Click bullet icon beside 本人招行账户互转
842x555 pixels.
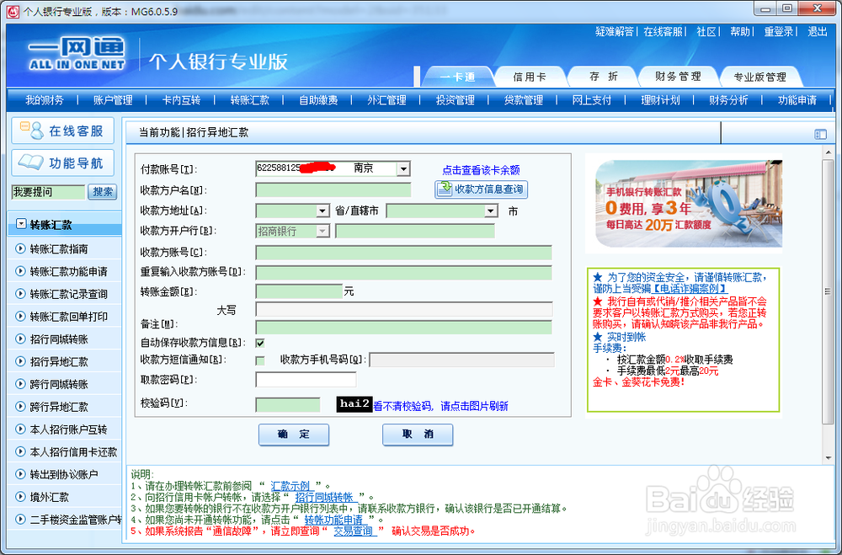pos(21,430)
